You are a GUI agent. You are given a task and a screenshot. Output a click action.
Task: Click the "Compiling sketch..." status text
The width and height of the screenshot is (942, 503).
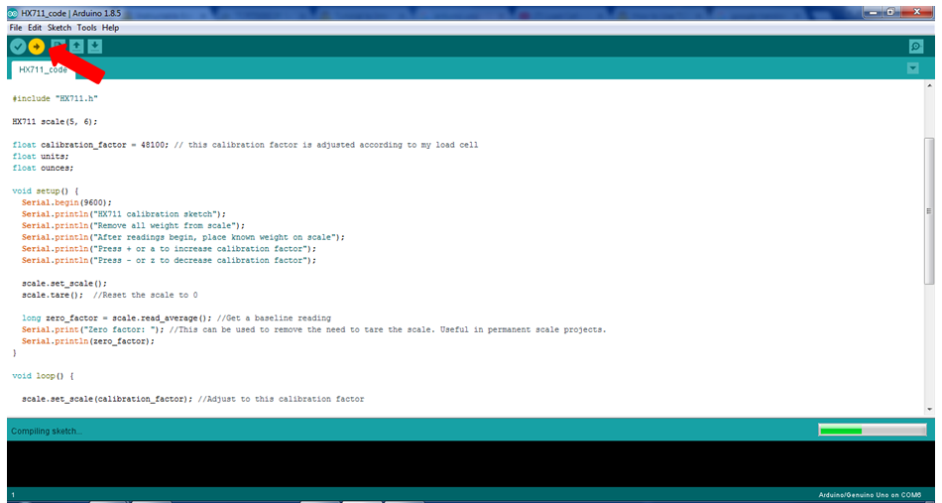tap(47, 431)
